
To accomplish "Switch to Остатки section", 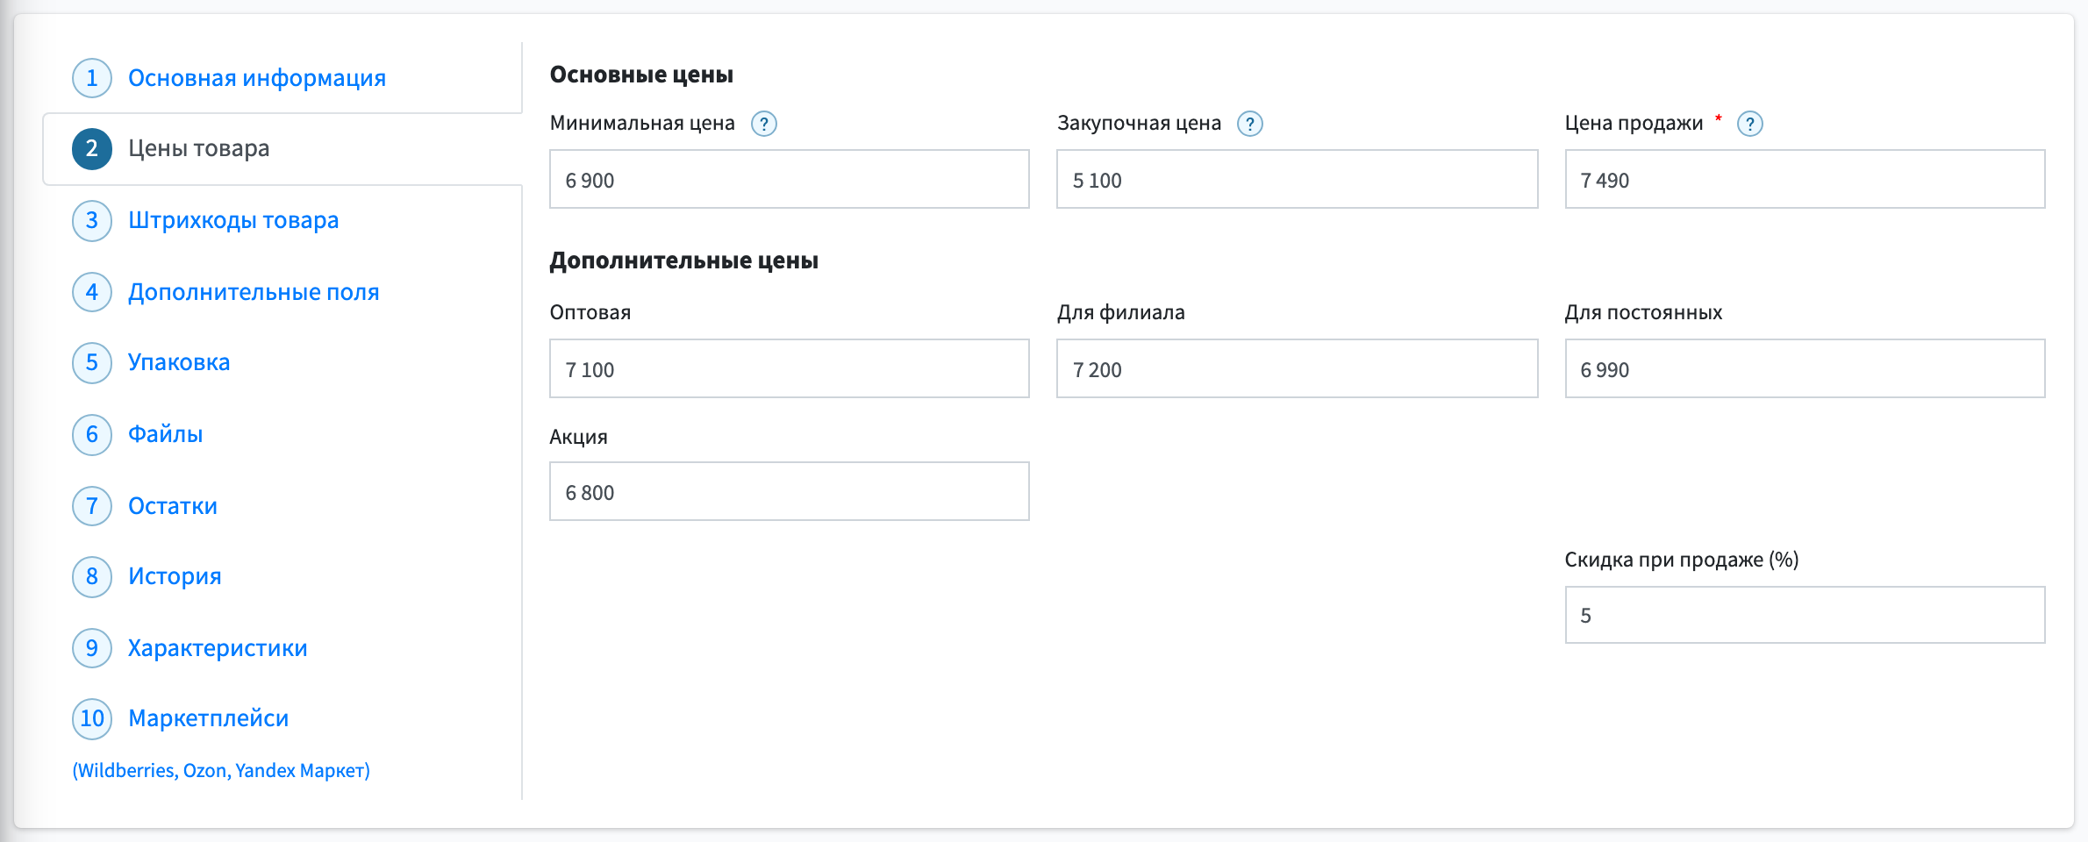I will [173, 506].
